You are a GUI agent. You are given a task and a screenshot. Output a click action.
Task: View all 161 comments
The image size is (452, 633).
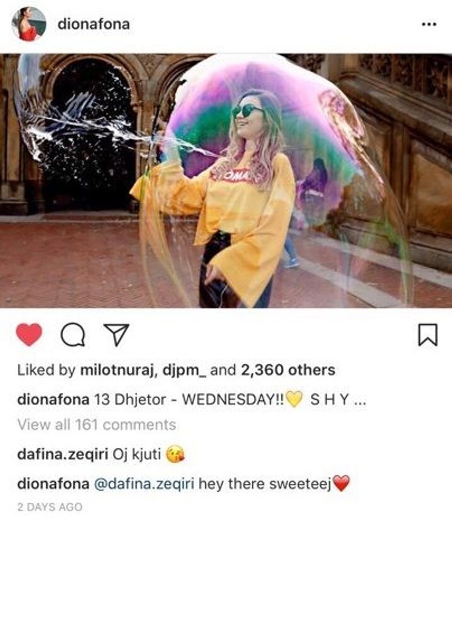tap(96, 424)
